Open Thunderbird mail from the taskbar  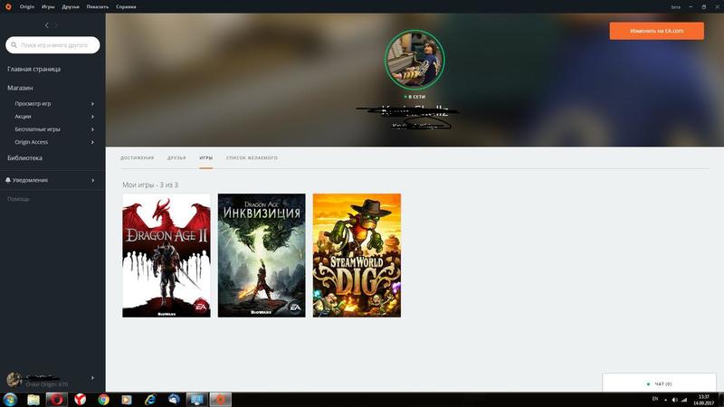click(x=174, y=400)
